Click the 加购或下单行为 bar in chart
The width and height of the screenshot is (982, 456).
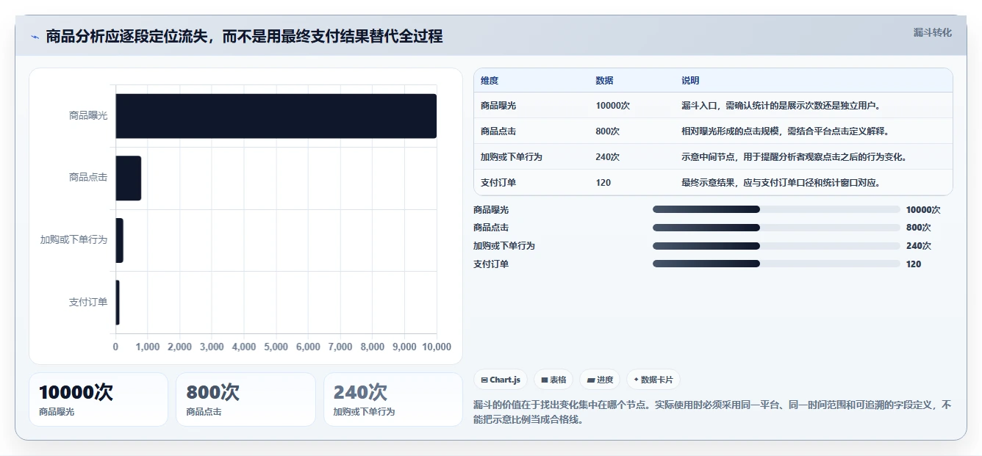(x=119, y=240)
